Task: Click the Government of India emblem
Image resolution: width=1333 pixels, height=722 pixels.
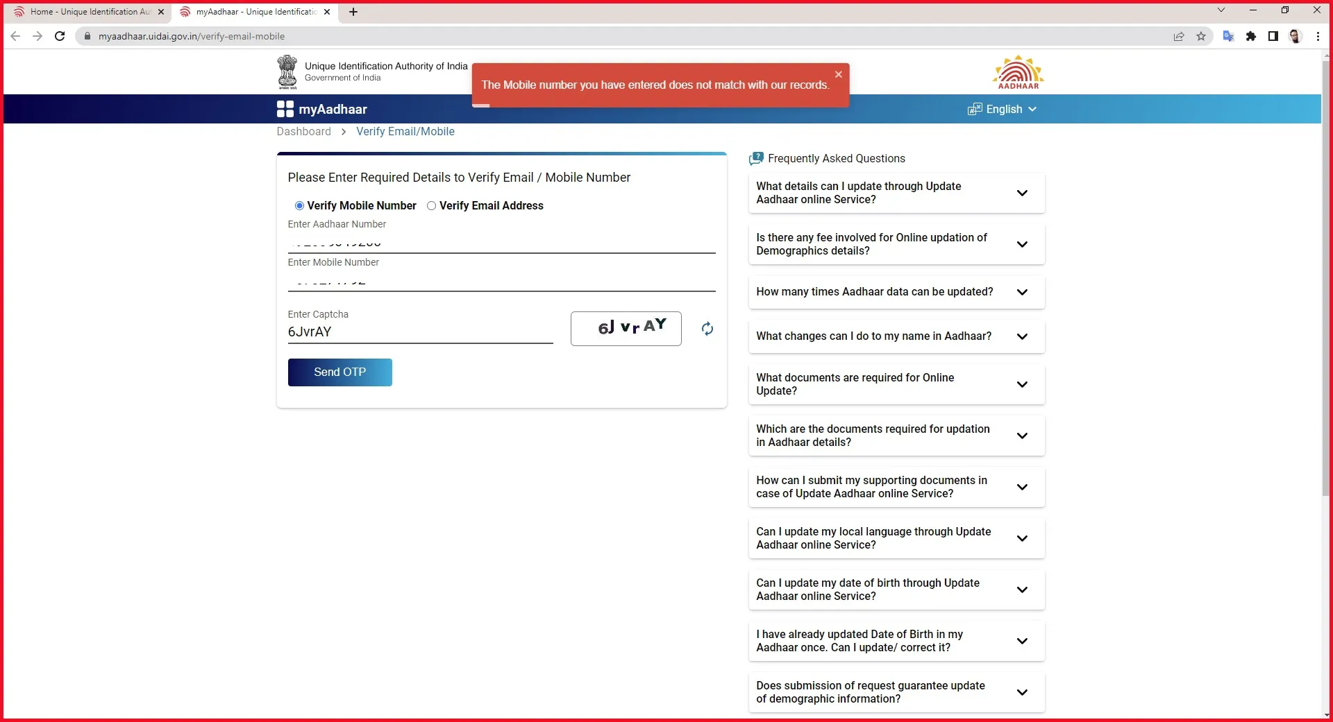Action: coord(287,72)
